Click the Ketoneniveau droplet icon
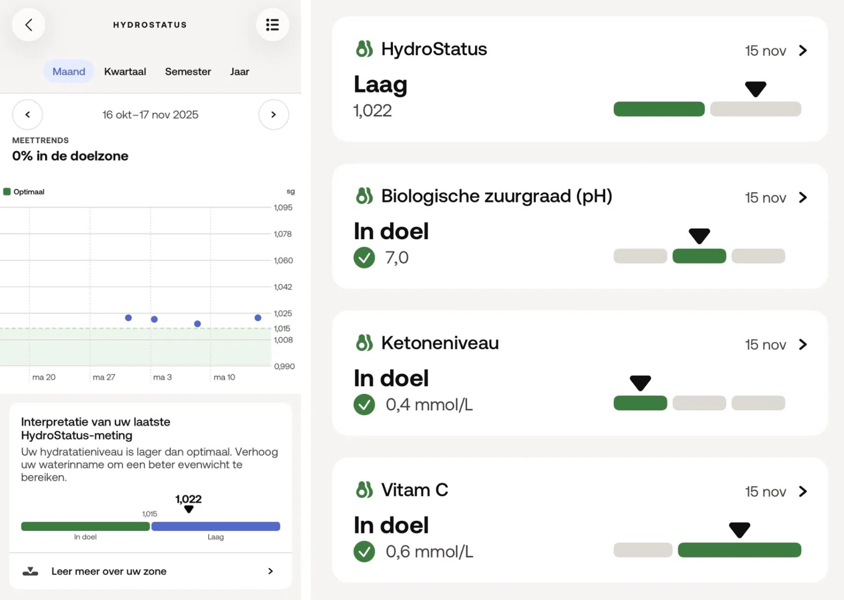This screenshot has width=844, height=600. point(364,343)
